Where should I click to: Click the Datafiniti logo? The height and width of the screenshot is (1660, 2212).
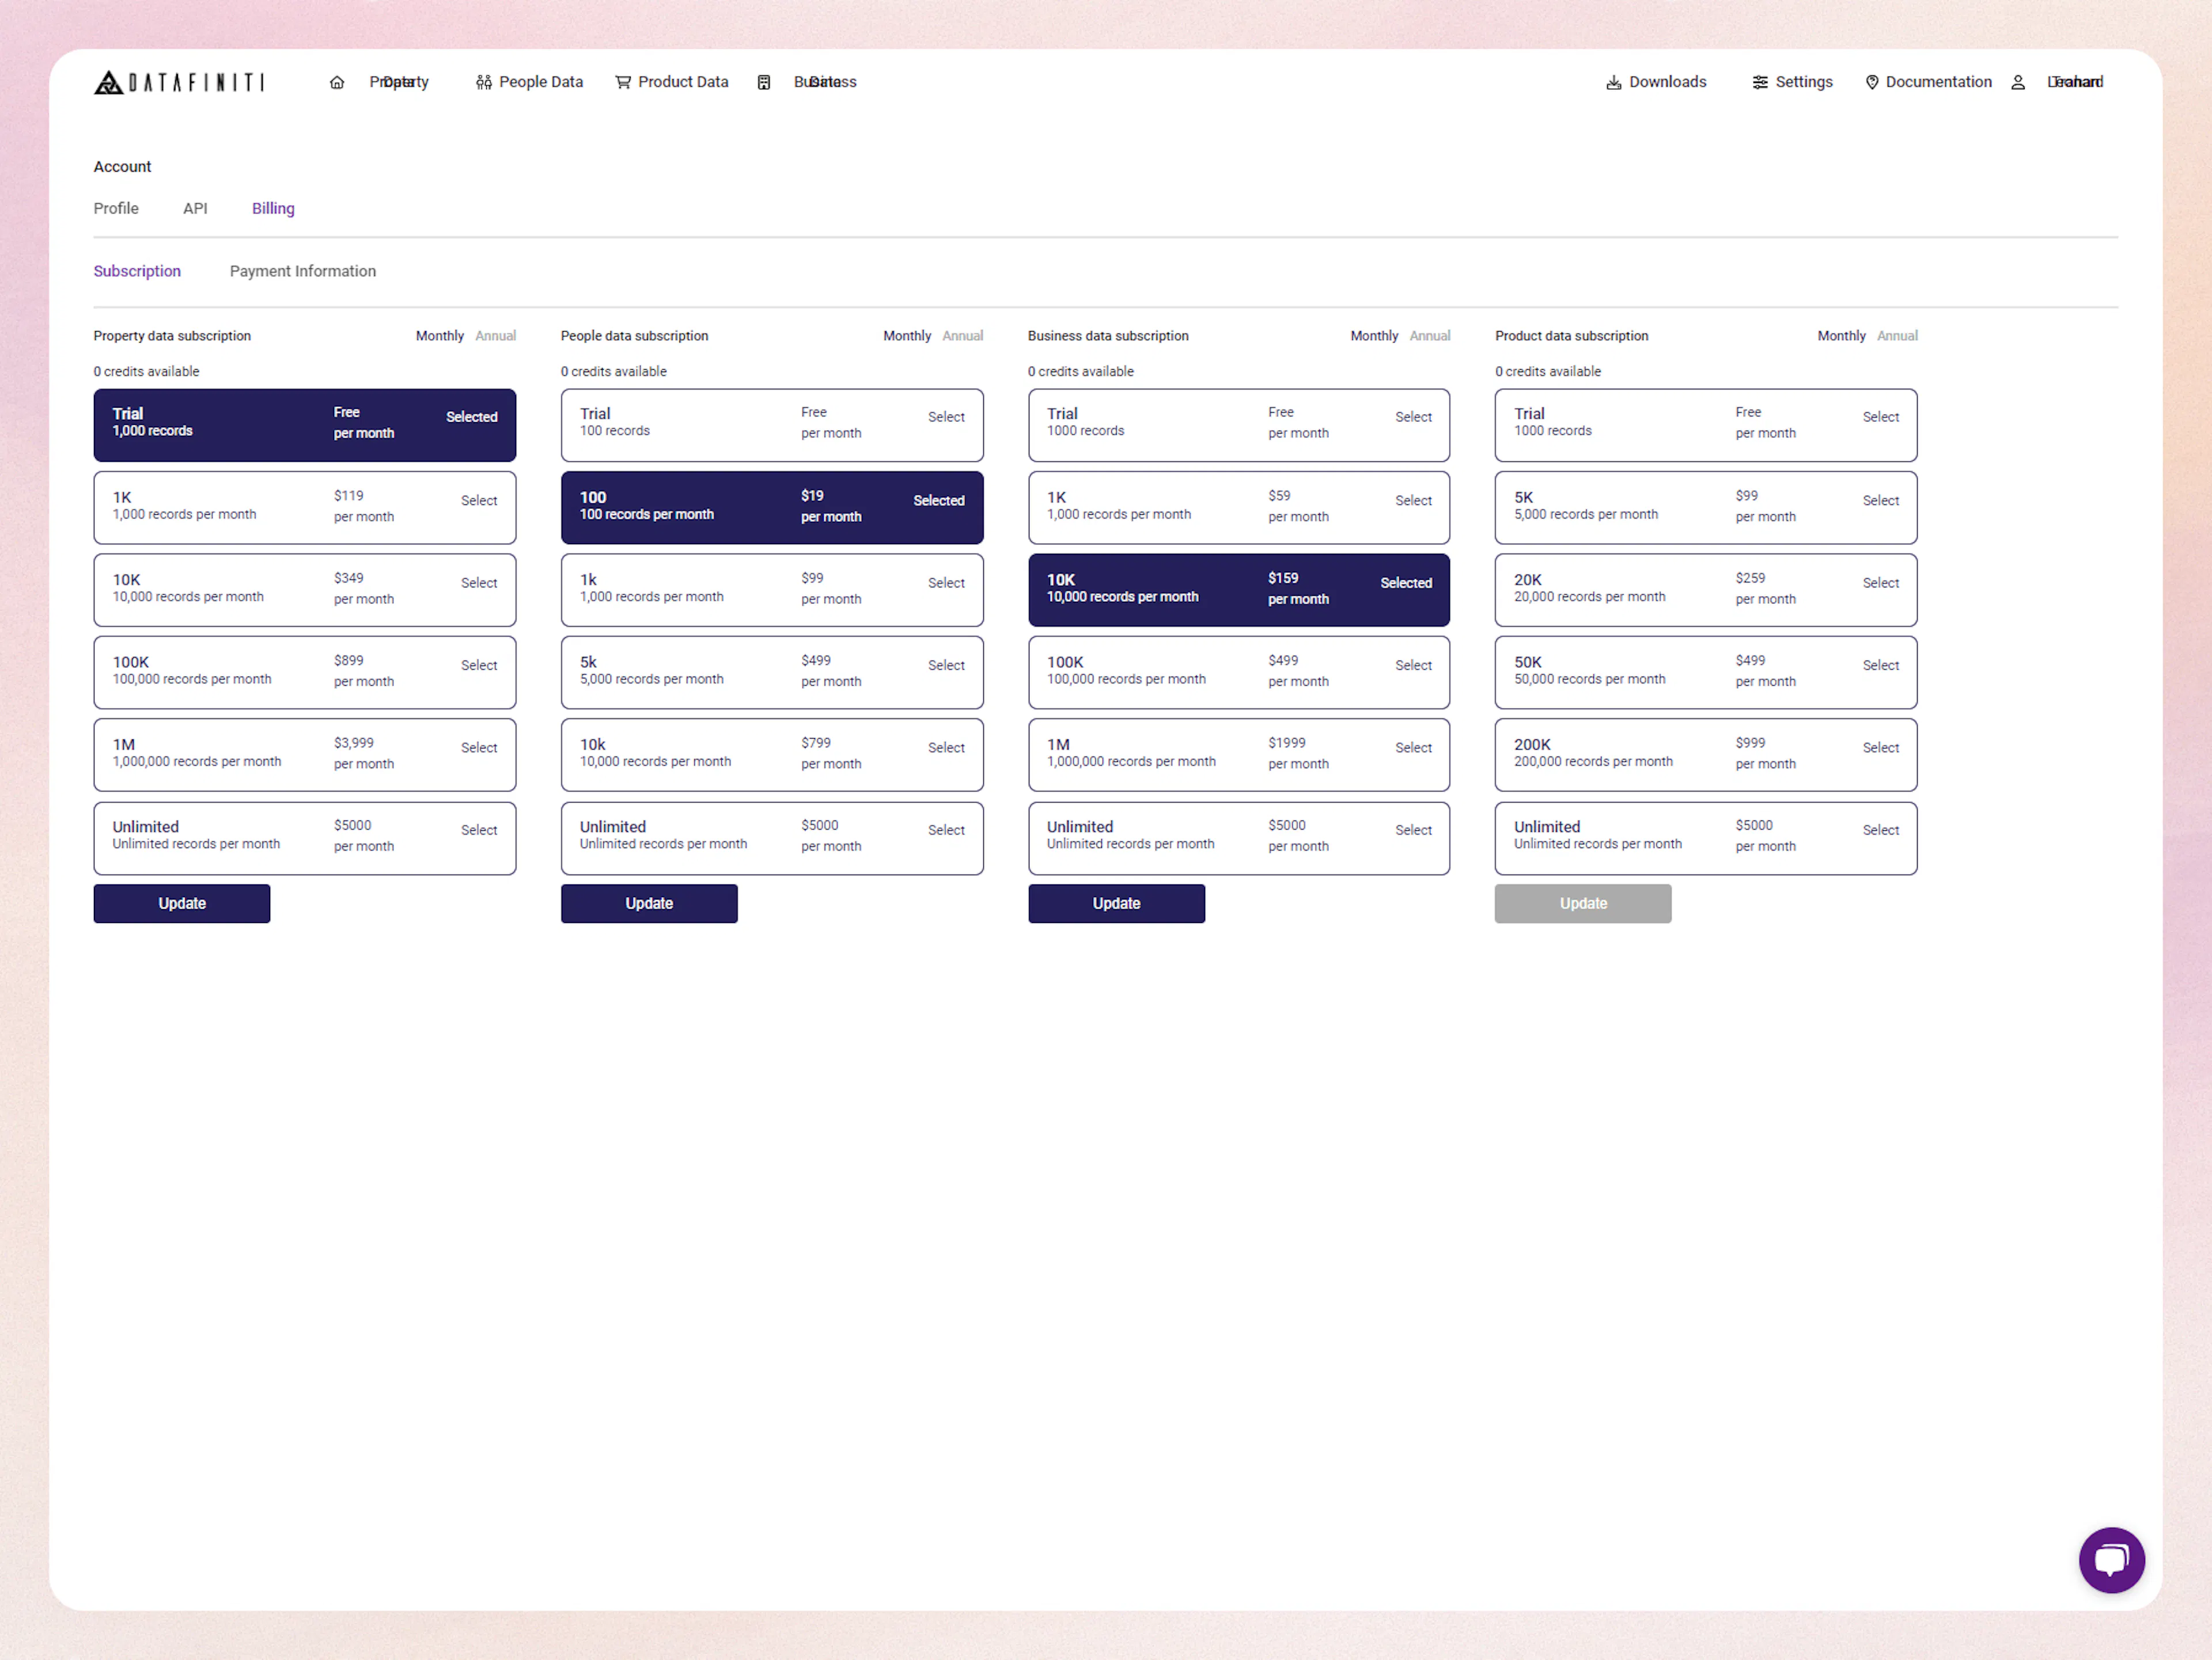(179, 82)
